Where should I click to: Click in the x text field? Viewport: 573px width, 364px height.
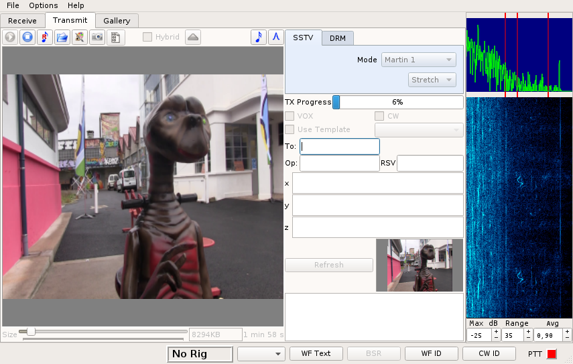pos(378,183)
